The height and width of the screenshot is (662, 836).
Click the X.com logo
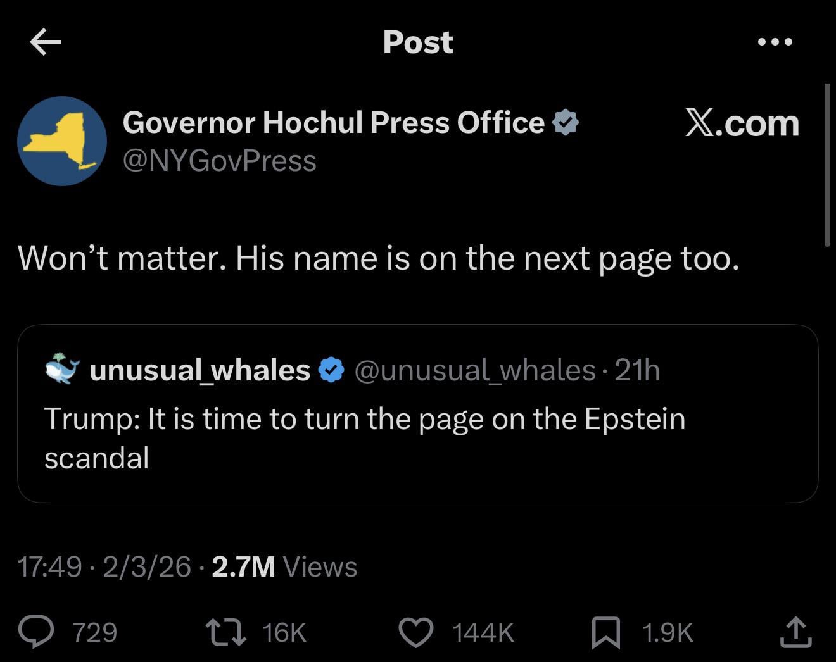[742, 123]
